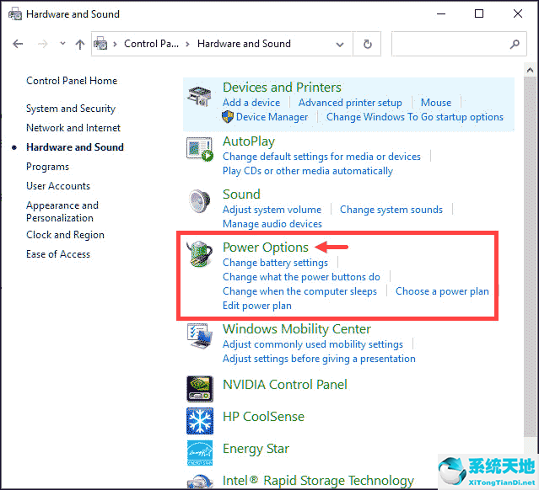Screen dimensions: 539x490
Task: Click Adjust system volume link
Action: (272, 210)
